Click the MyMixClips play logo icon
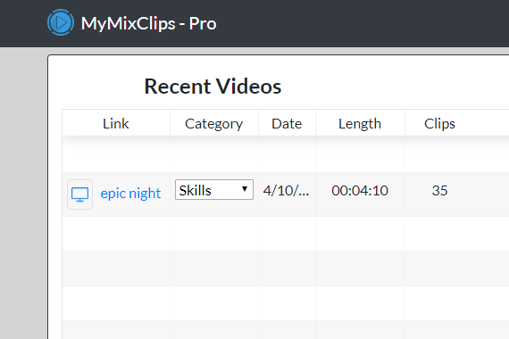Viewport: 509px width, 339px height. coord(61,22)
